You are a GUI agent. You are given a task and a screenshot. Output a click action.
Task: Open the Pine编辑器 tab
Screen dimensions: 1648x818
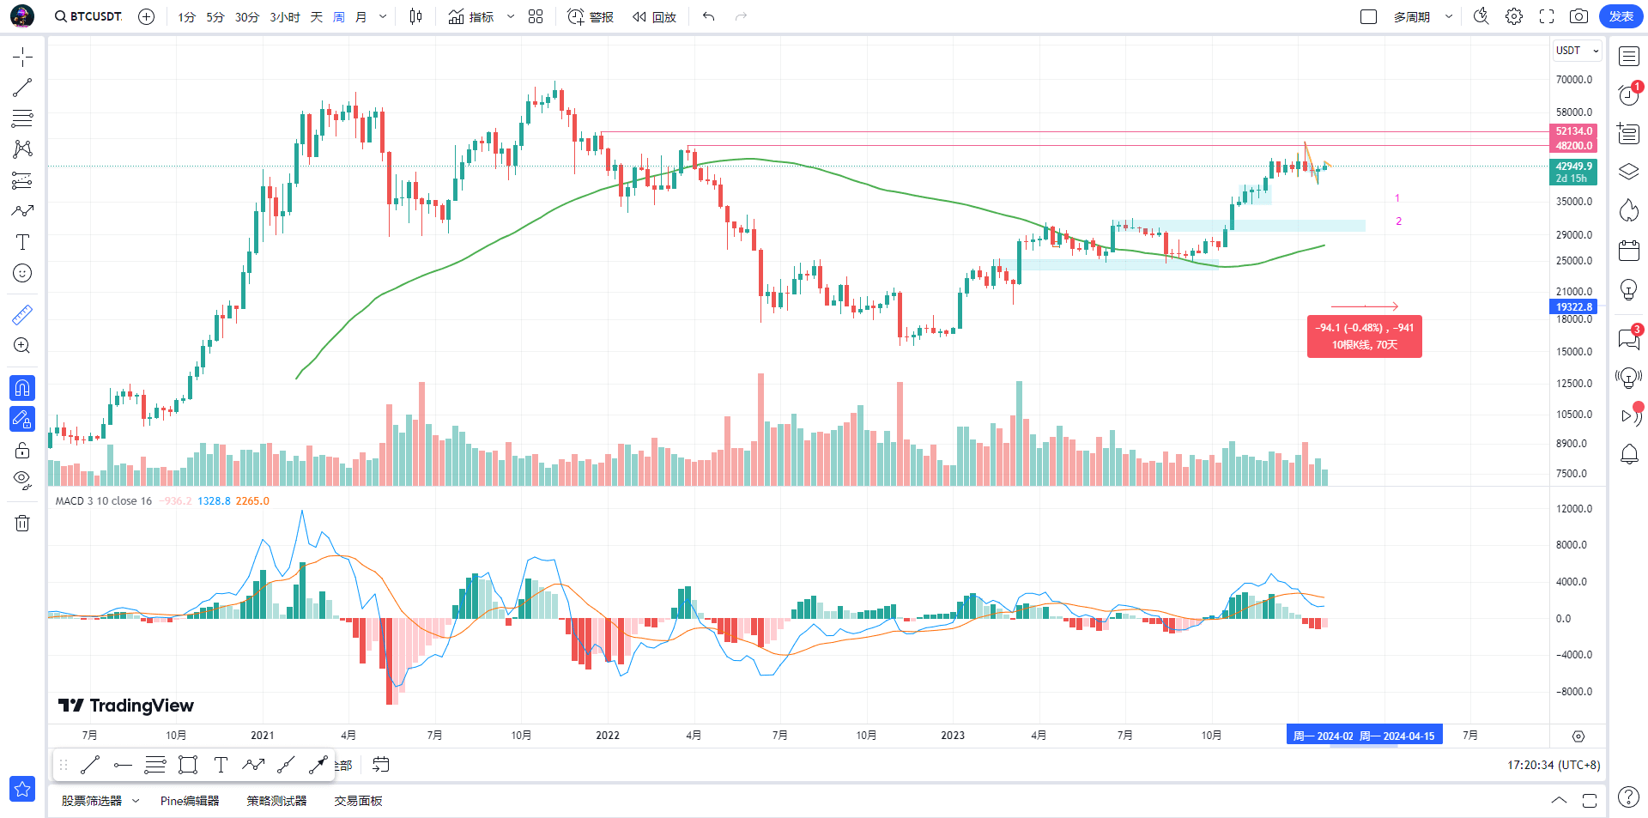[x=190, y=801]
